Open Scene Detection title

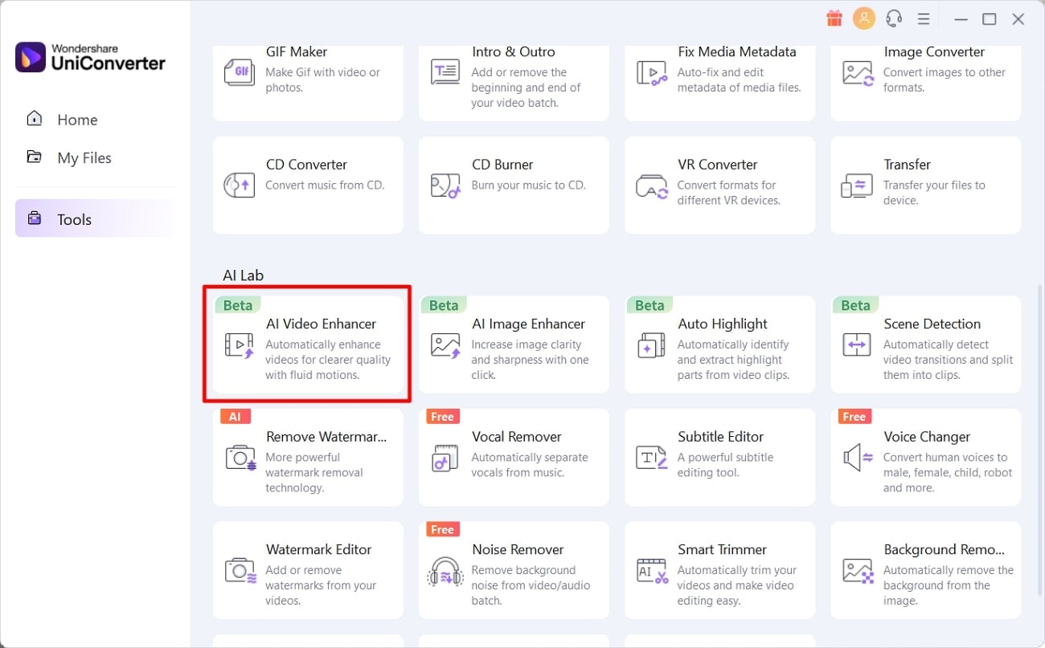pos(932,324)
